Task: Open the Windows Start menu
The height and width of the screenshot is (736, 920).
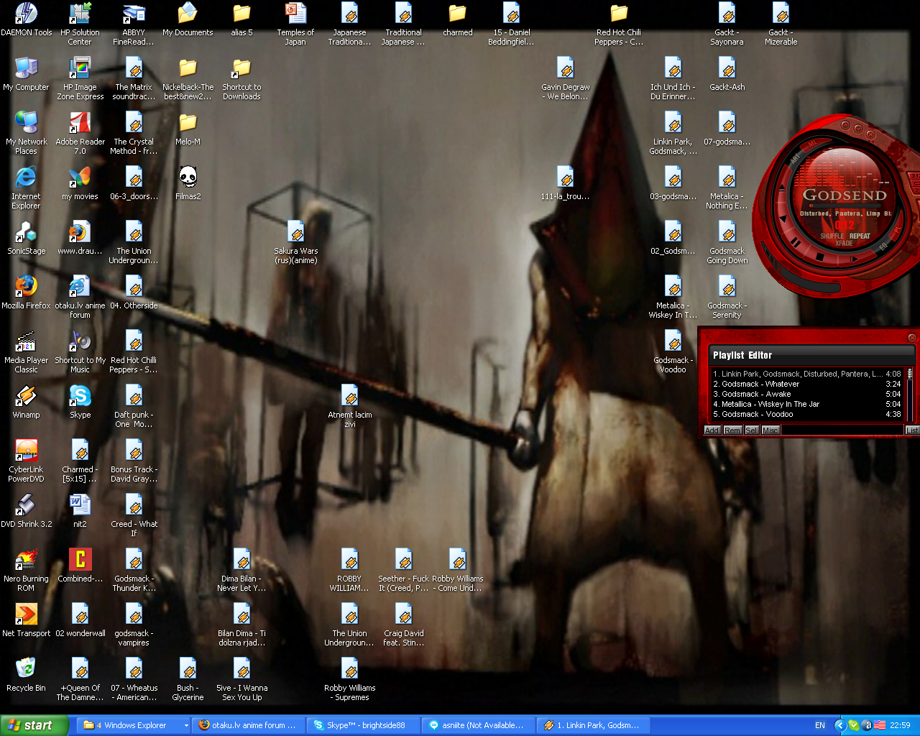Action: [34, 725]
